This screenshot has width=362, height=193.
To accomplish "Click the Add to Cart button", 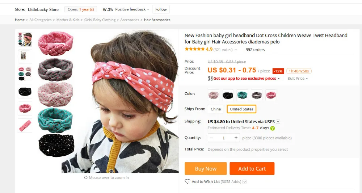I will (252, 168).
